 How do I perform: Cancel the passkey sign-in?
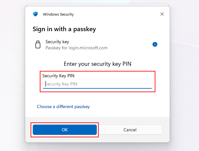[x=130, y=130]
